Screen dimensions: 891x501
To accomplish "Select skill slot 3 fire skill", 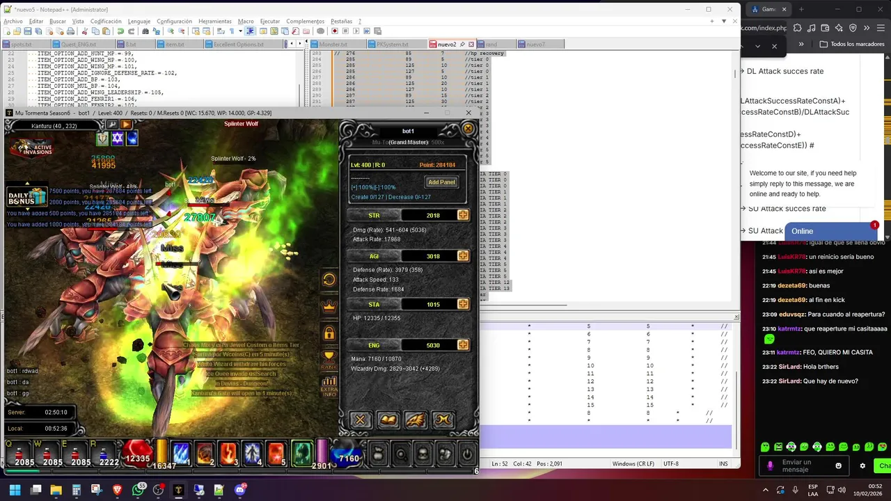I will [x=228, y=453].
